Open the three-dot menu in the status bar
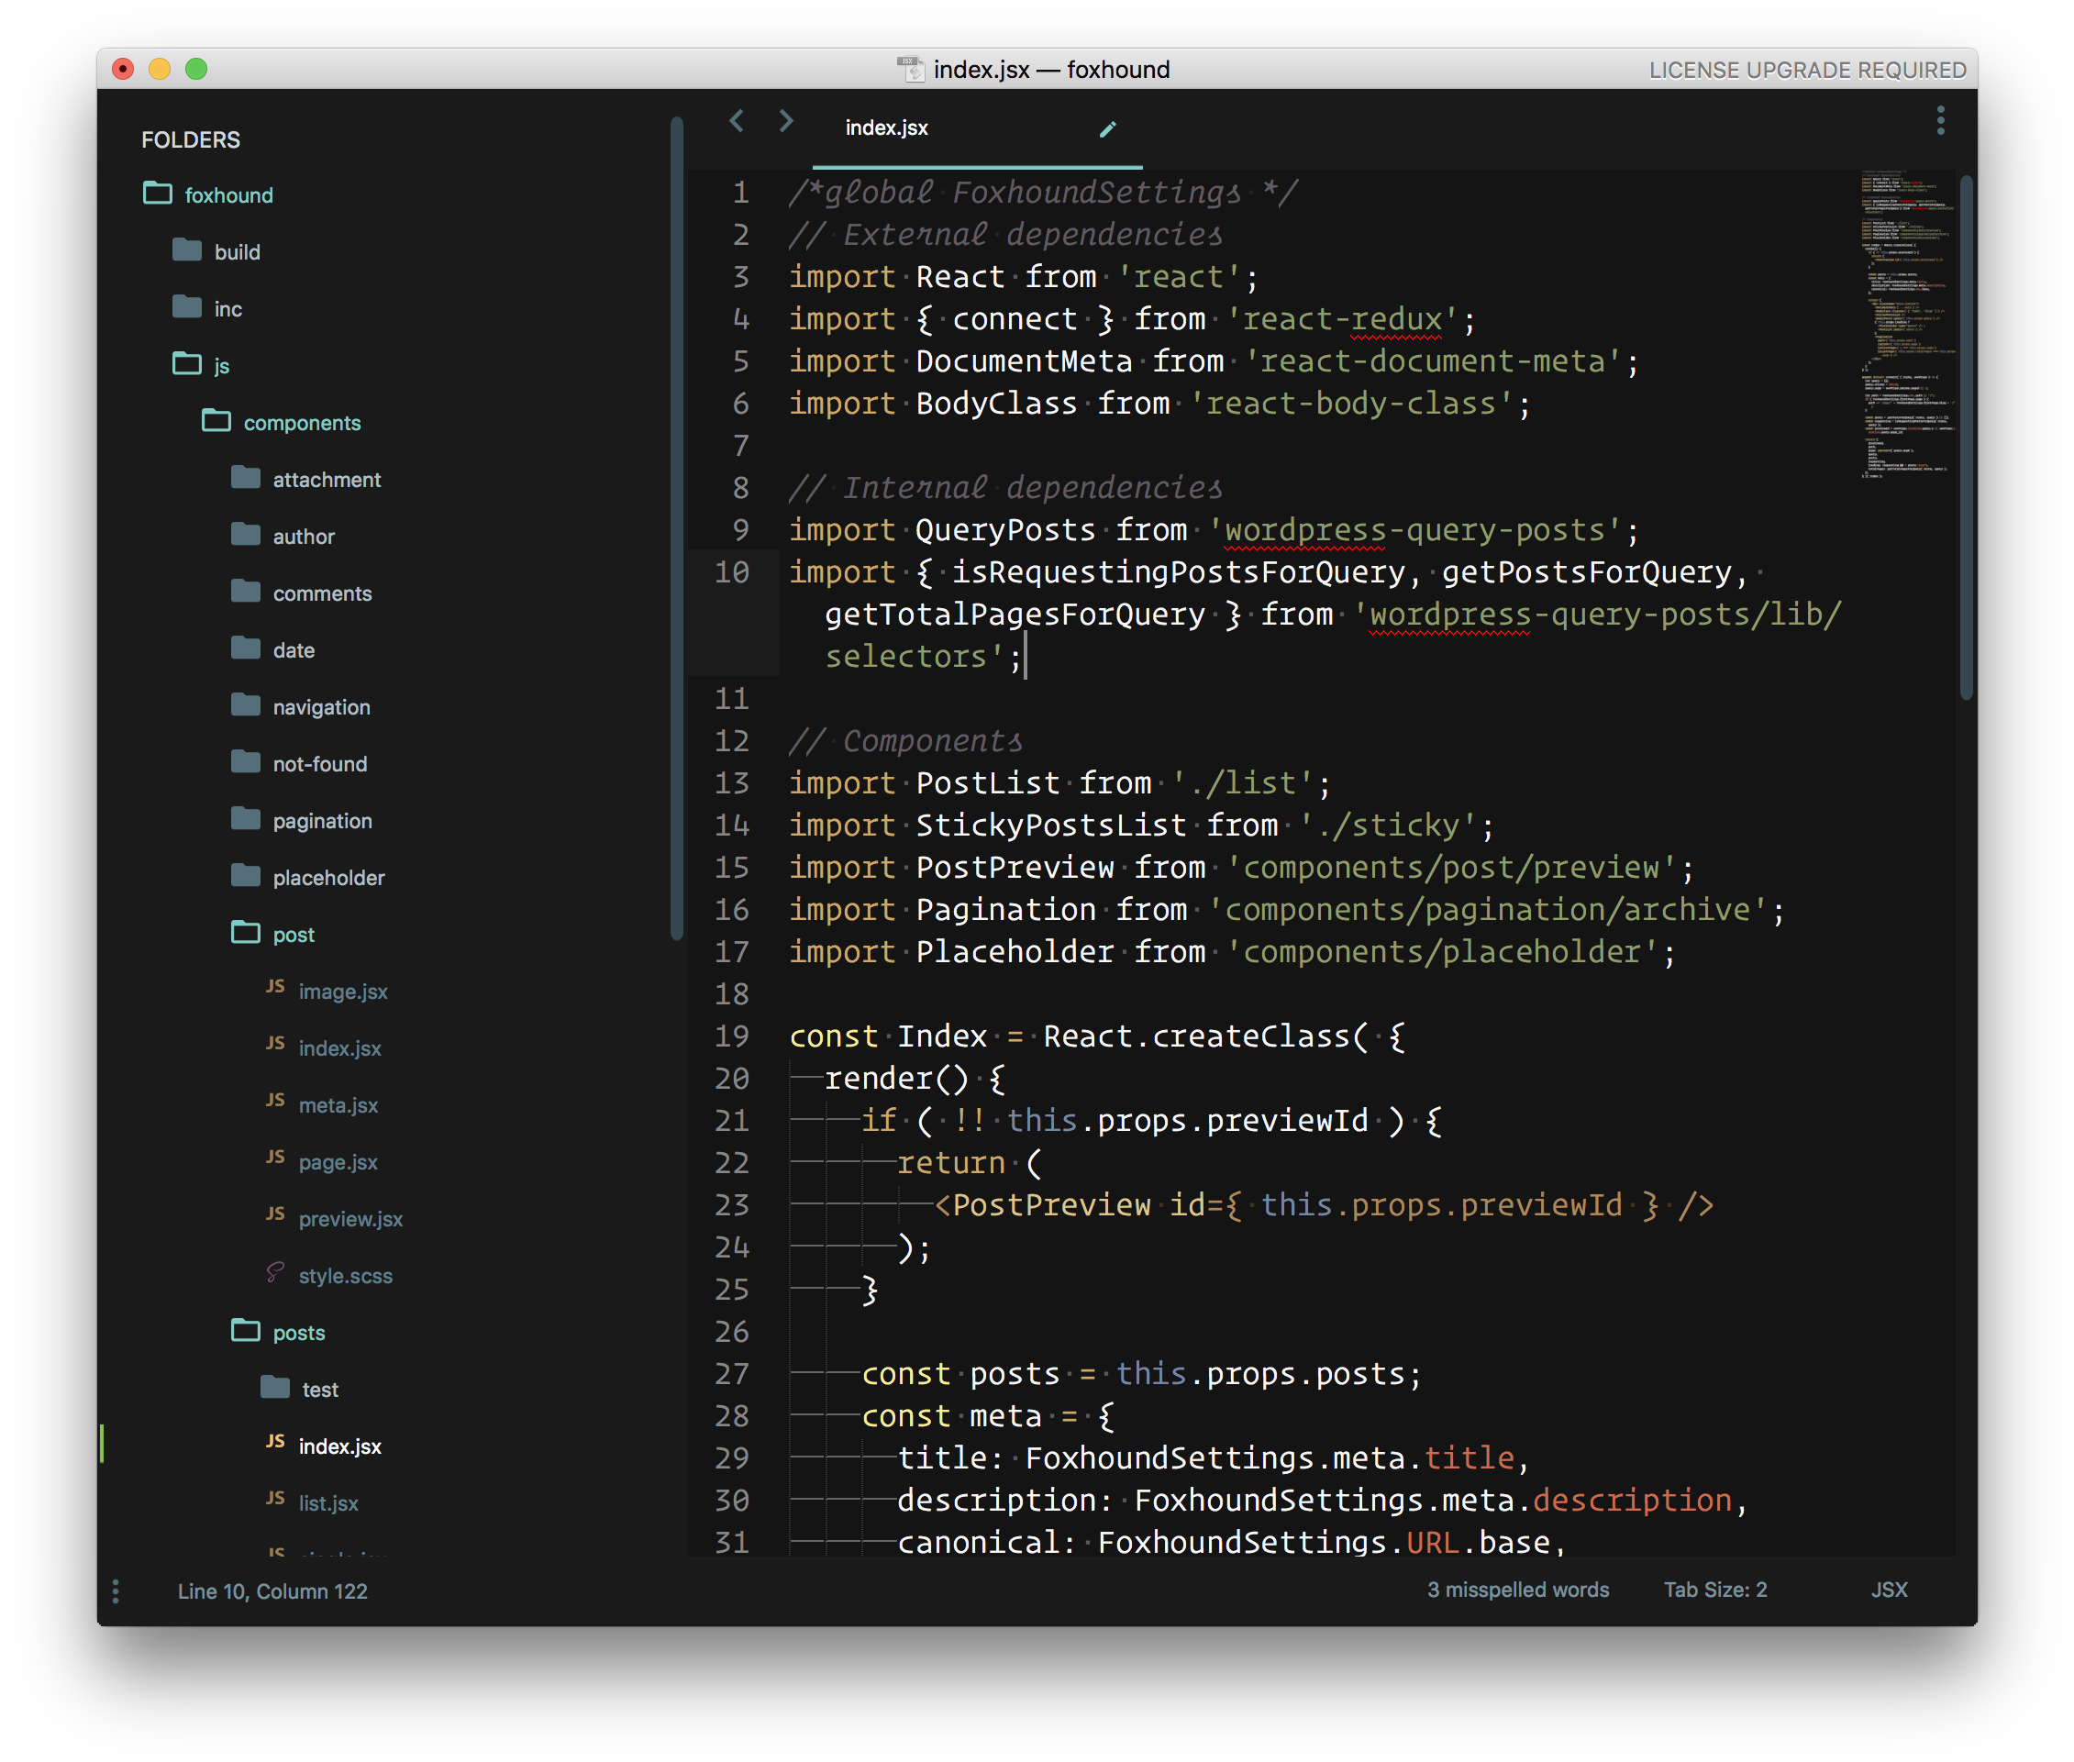2074x1762 pixels. (116, 1590)
